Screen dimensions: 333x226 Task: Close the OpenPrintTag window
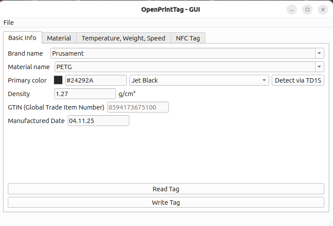323,10
